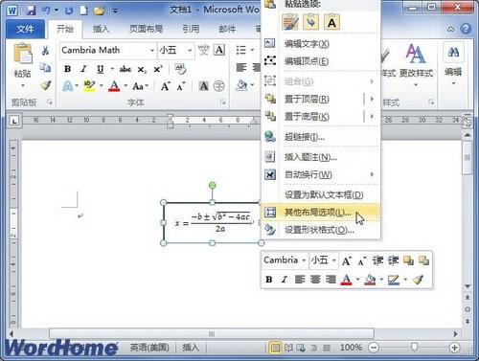
Task: Toggle Subscript formatting
Action: (142, 69)
